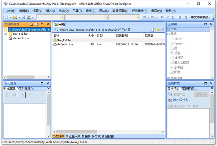Select the <span> tag in toolbox
This screenshot has width=217, height=146.
(x=176, y=44)
